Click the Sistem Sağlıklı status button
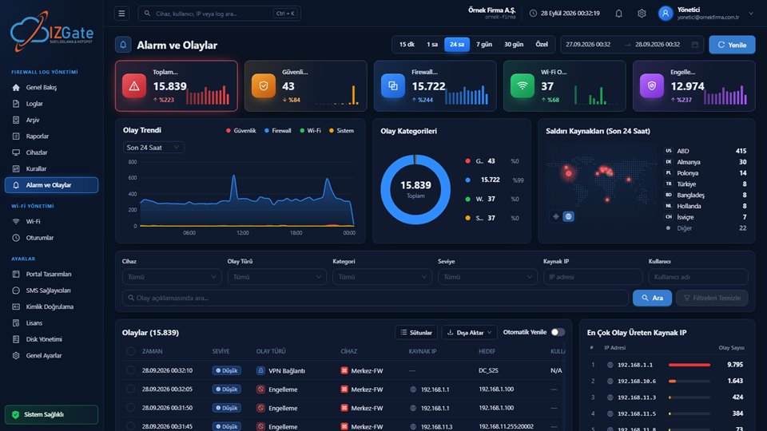The height and width of the screenshot is (431, 767). click(x=51, y=414)
